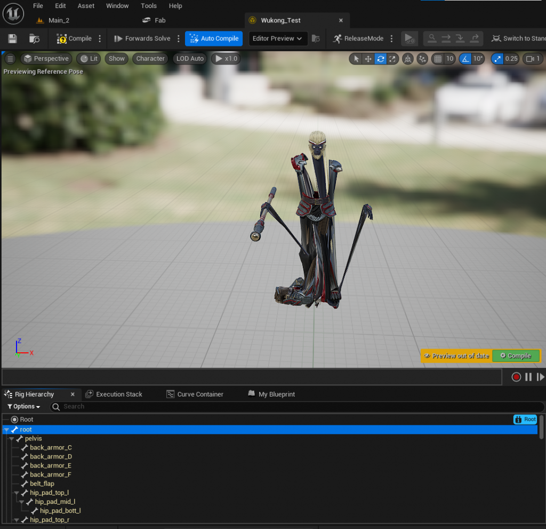
Task: Toggle scale snapping in viewport
Action: pyautogui.click(x=497, y=59)
